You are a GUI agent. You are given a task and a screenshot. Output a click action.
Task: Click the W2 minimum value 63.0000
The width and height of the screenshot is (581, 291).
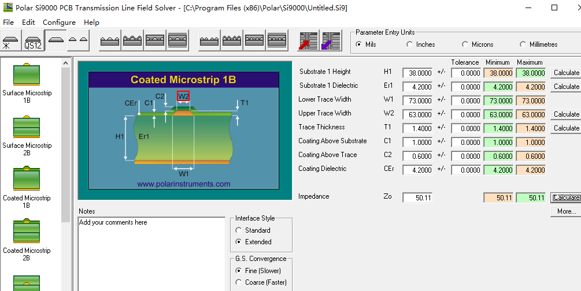pos(498,114)
